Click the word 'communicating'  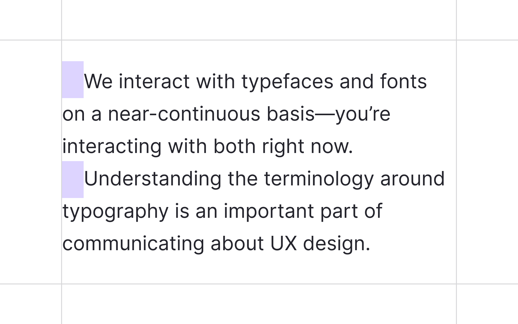point(133,244)
